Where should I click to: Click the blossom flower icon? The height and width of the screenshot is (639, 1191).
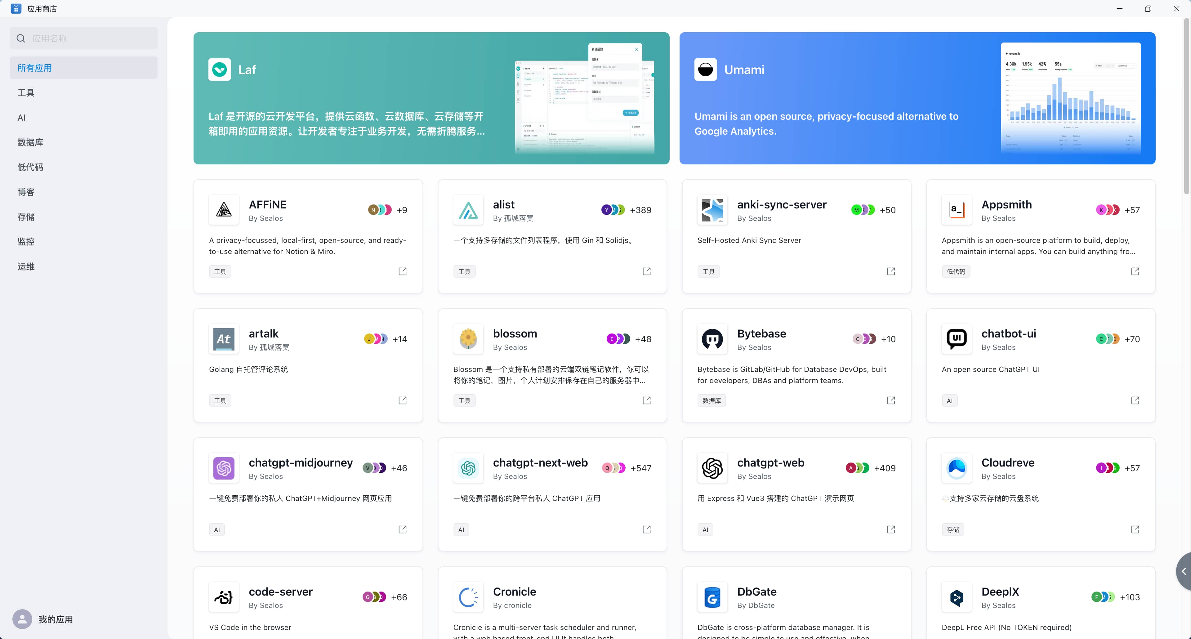468,339
